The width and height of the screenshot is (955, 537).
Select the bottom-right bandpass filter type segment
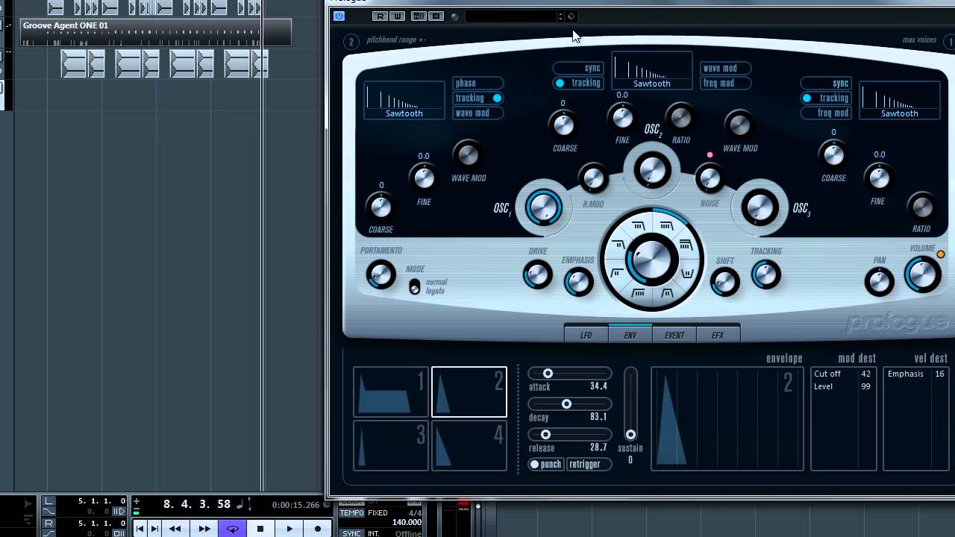click(x=667, y=293)
